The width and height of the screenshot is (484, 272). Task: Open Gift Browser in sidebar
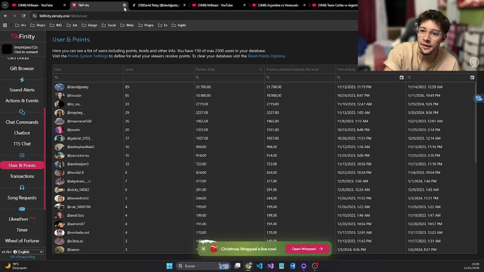[22, 68]
